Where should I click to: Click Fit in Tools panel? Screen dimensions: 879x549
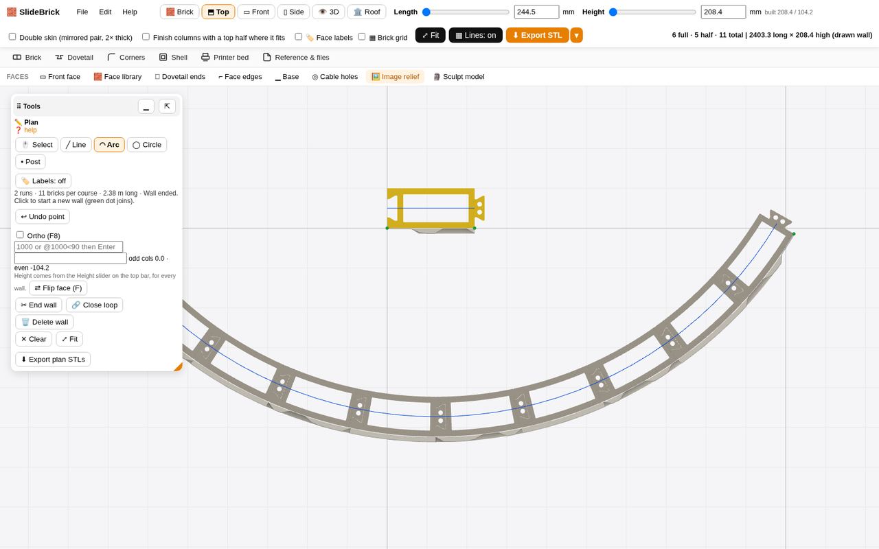pyautogui.click(x=69, y=339)
